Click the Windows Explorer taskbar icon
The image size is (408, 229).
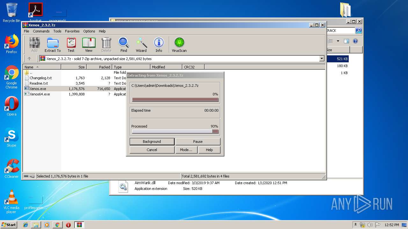(36, 225)
